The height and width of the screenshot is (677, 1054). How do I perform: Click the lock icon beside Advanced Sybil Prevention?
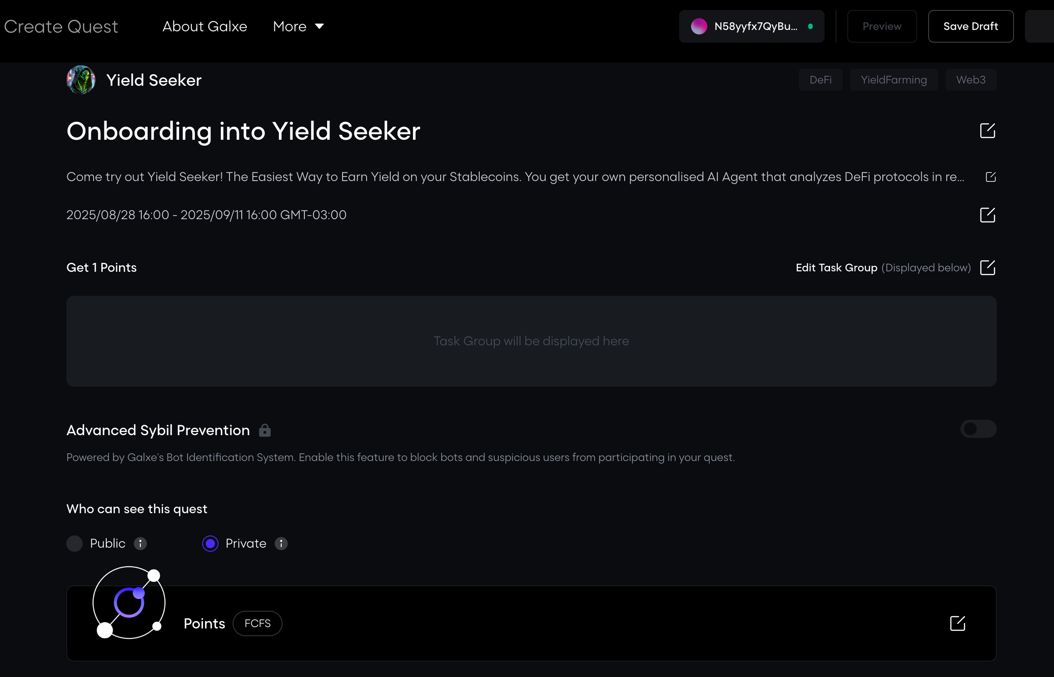(x=265, y=430)
